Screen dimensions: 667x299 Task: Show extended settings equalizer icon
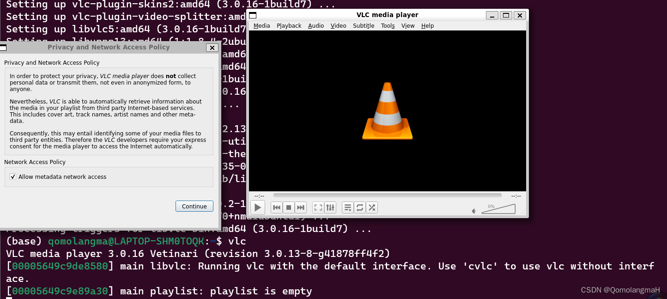coord(330,207)
